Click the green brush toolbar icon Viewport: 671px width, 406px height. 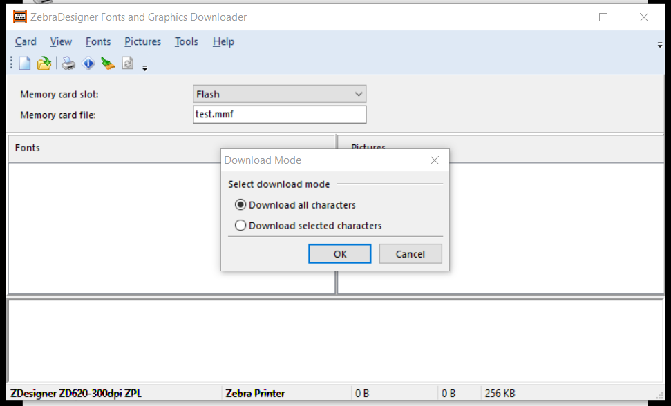[x=108, y=64]
